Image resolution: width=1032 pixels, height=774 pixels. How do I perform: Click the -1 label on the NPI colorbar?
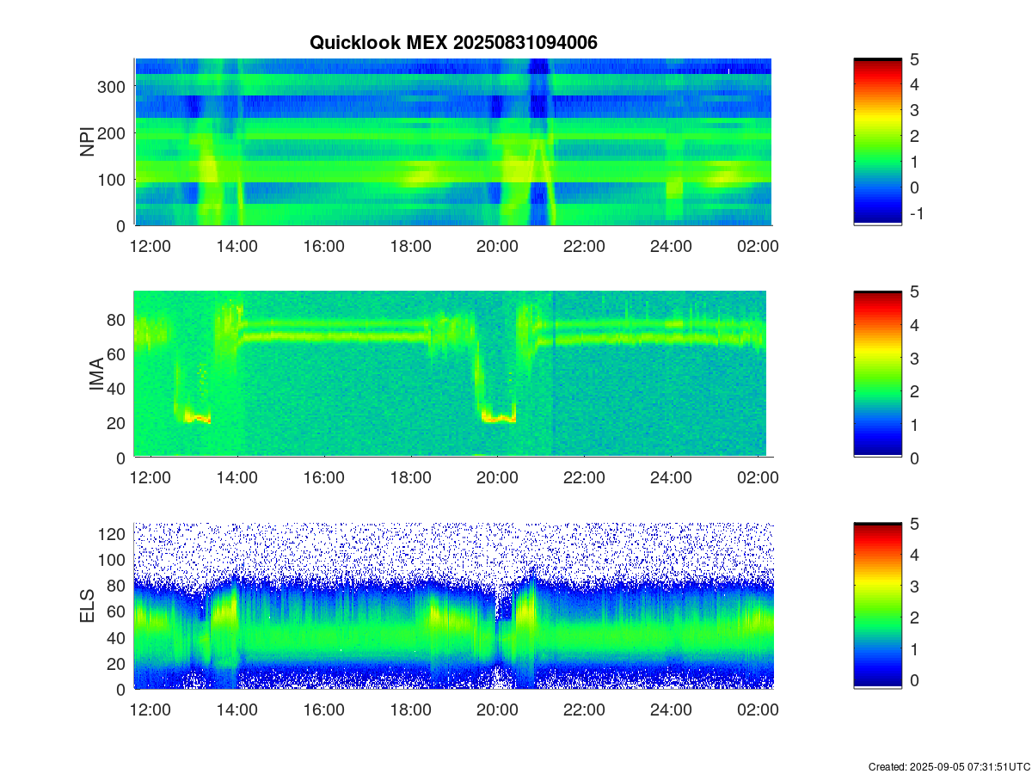(x=916, y=214)
